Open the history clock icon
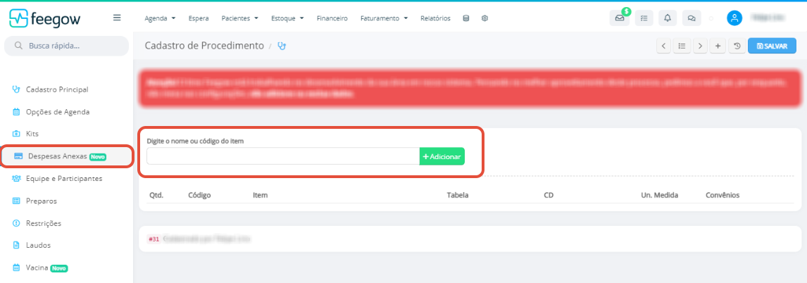Screen dimensions: 807x283 coord(737,46)
